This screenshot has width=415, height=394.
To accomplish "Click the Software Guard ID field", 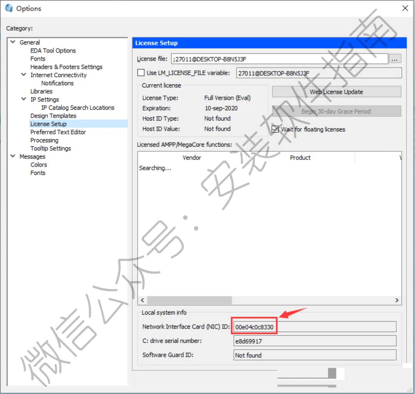I will pyautogui.click(x=315, y=355).
